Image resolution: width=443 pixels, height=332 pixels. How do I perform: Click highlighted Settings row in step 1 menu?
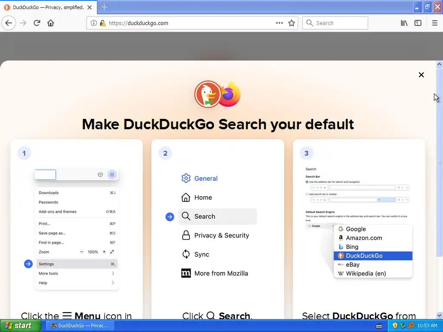[x=77, y=264]
